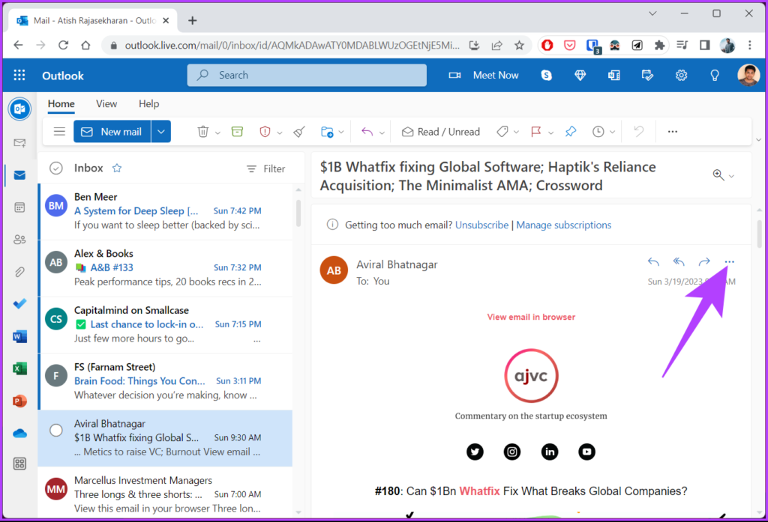Expand the Categorize dropdown arrow
Image resolution: width=768 pixels, height=522 pixels.
[516, 132]
